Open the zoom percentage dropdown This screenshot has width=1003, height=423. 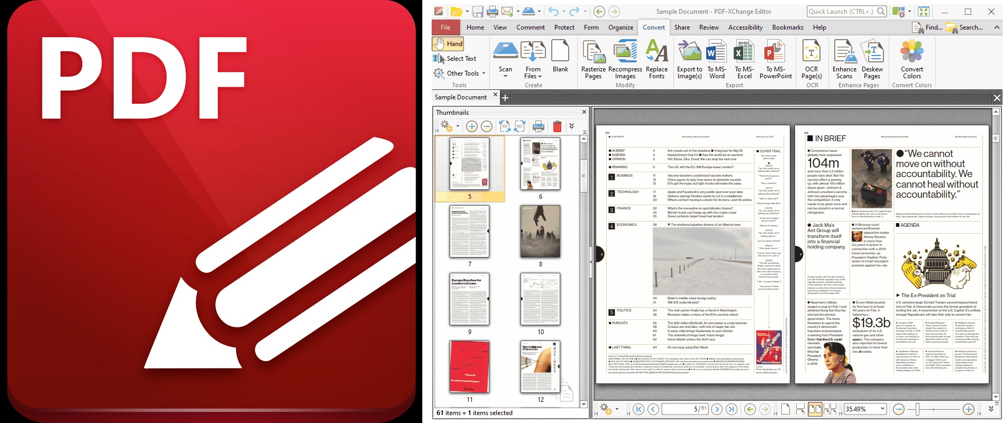[882, 409]
